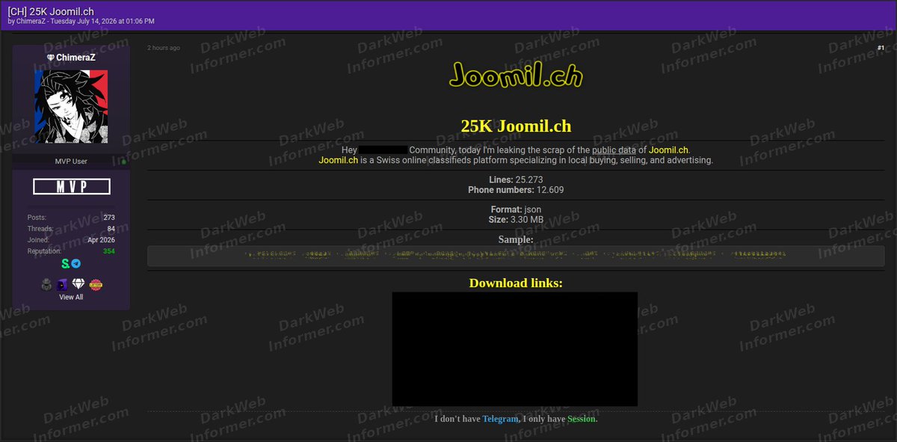Viewport: 897px width, 442px height.
Task: Click the 'Phone numbers: 12.609' text
Action: [x=516, y=190]
